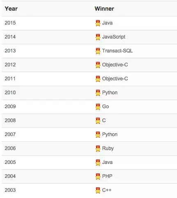Click the medal icon beside Java in 2015
The height and width of the screenshot is (198, 177).
[x=98, y=23]
